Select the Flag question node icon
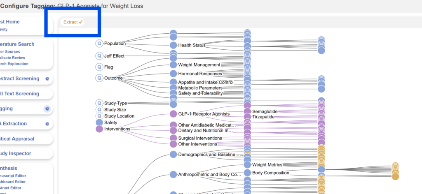The width and height of the screenshot is (422, 194). coord(99,67)
